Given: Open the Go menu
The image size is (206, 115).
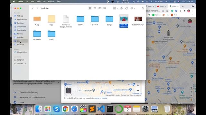Looking at the screenshot, I should click(x=44, y=2).
